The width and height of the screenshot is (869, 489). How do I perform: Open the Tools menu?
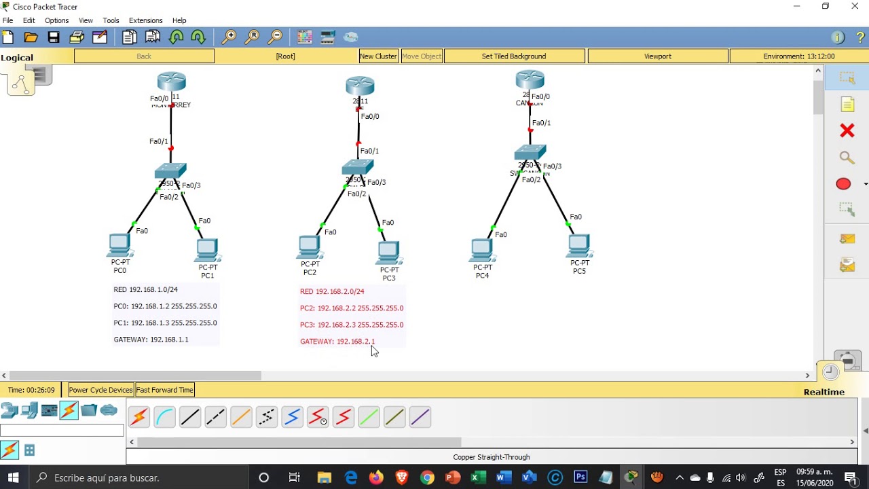pyautogui.click(x=111, y=20)
